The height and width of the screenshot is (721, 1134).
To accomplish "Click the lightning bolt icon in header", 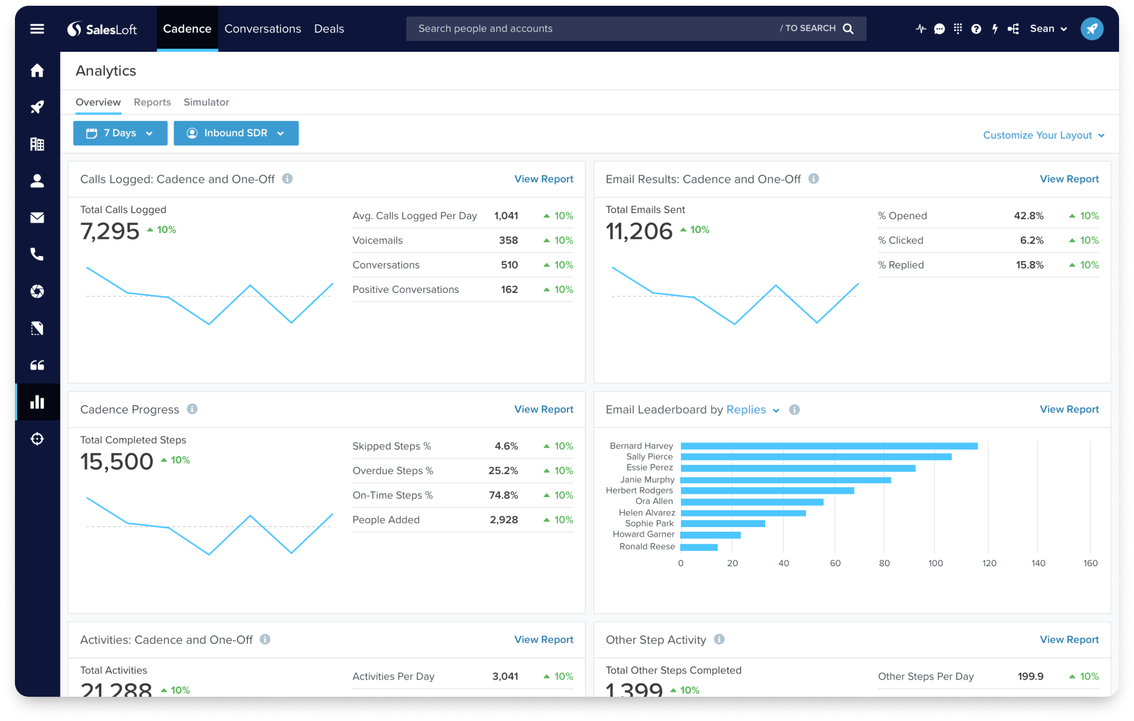I will click(x=995, y=29).
